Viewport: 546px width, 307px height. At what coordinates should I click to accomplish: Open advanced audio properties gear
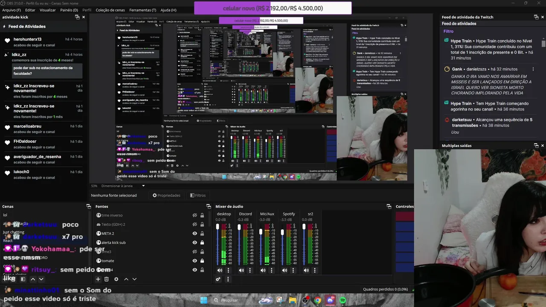point(218,279)
